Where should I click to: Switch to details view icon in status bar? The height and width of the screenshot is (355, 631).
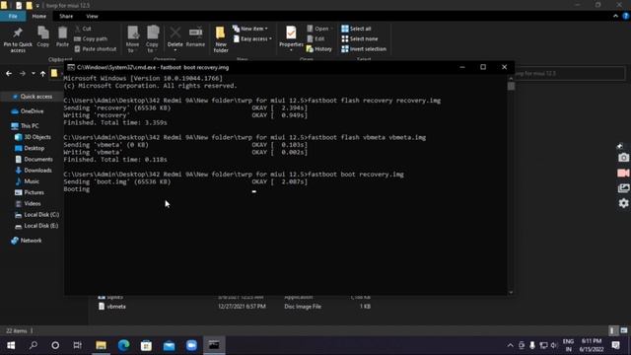(612, 330)
